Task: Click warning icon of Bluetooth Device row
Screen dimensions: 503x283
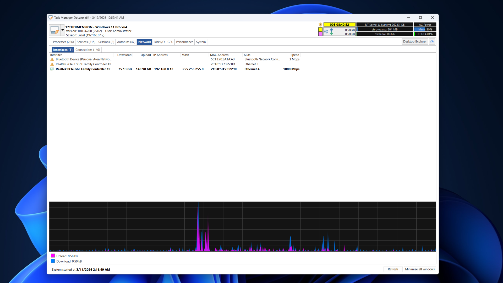Action: [52, 59]
